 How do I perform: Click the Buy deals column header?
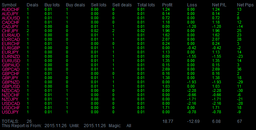(x=76, y=5)
